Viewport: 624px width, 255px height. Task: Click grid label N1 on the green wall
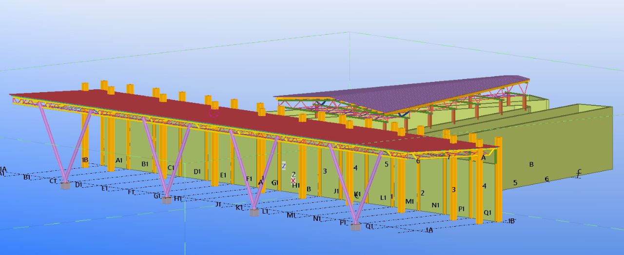click(435, 205)
